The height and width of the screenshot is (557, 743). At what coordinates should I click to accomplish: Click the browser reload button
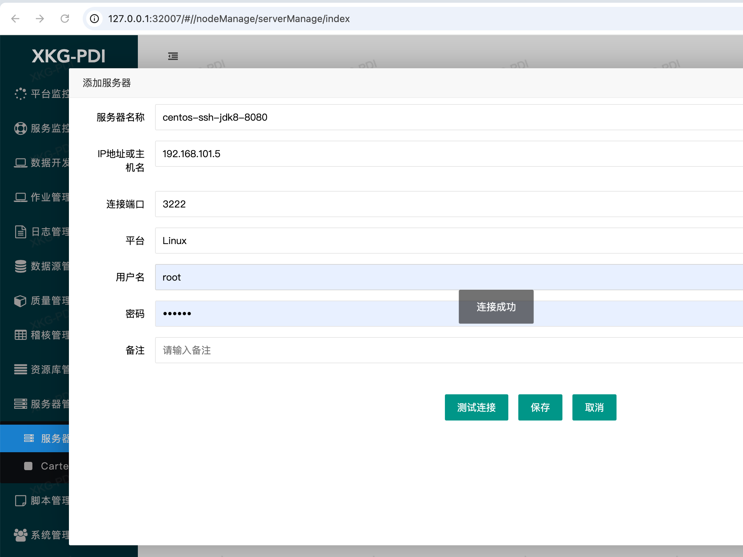65,19
